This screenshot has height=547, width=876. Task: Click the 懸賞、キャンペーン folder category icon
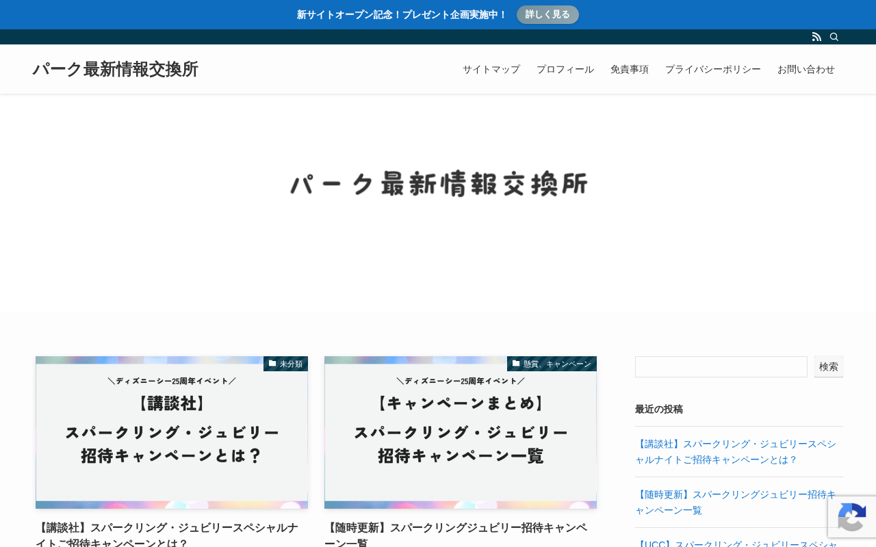click(x=516, y=364)
